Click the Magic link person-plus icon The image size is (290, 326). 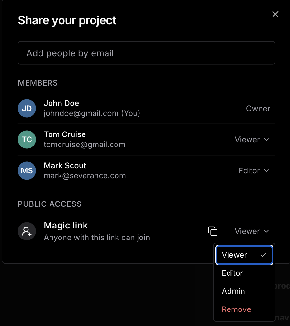27,231
